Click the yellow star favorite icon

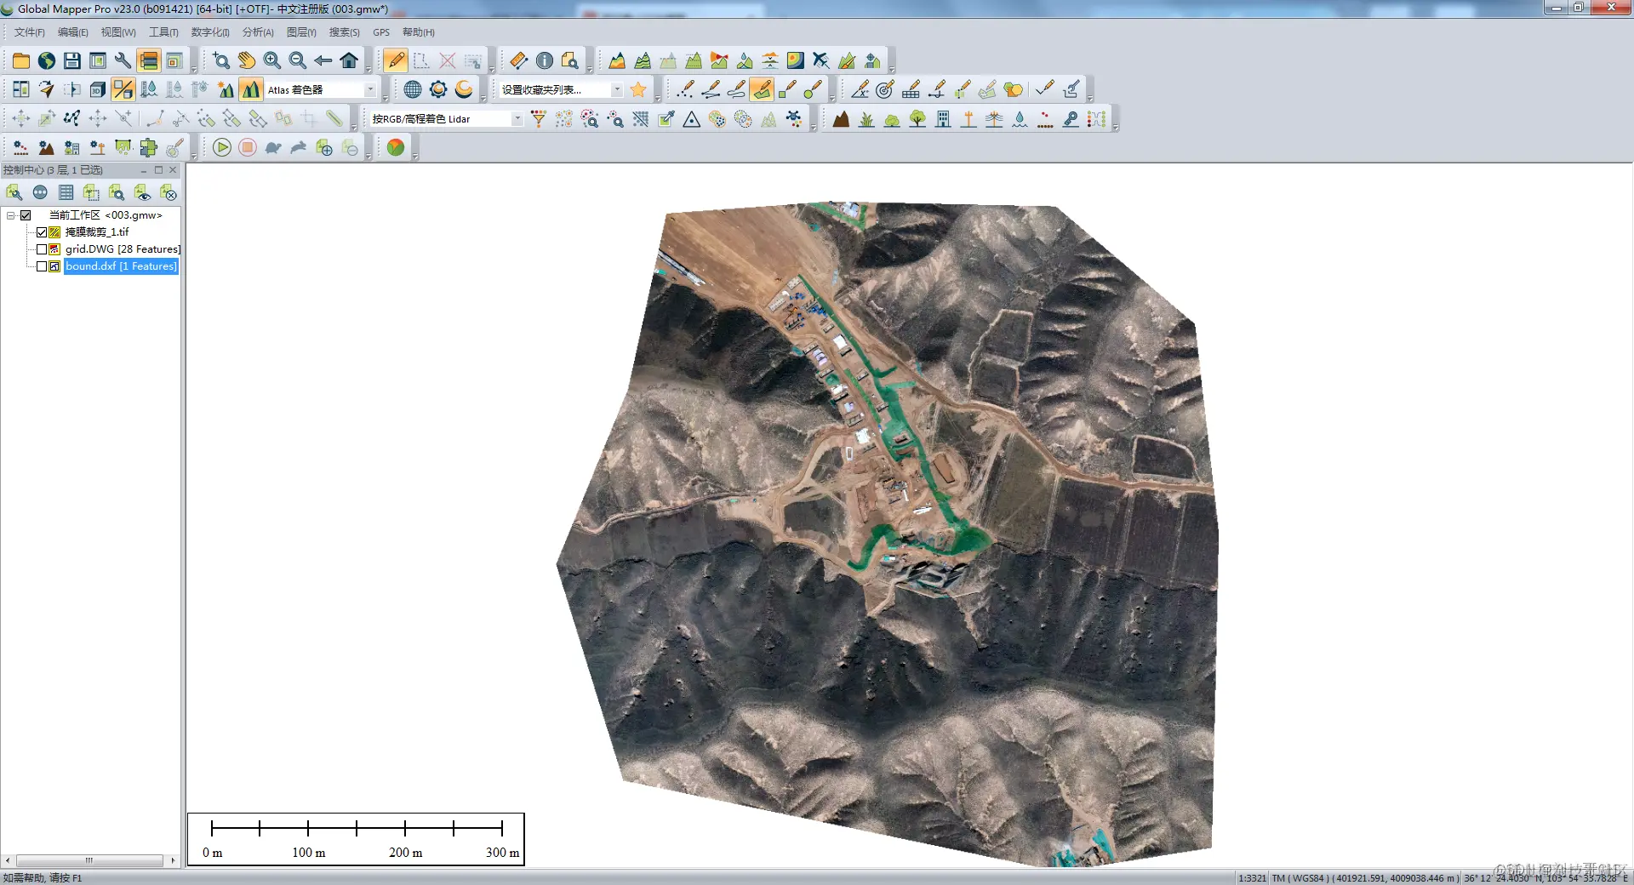click(638, 89)
